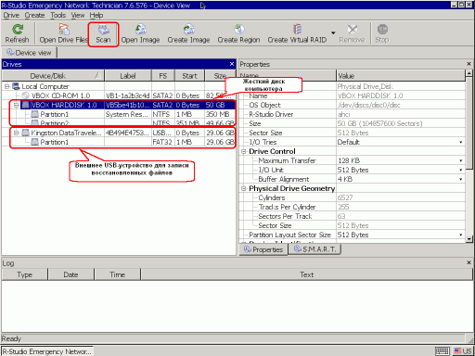Click the Remove toolbar icon
The height and width of the screenshot is (356, 475).
352,33
